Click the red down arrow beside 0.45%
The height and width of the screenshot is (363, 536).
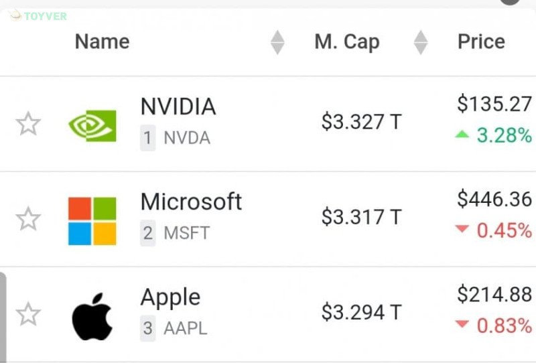(462, 230)
